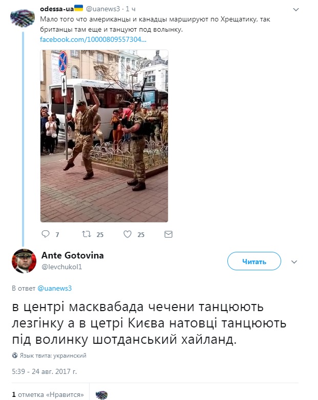Open the @levchukol1 handle

pos(61,267)
